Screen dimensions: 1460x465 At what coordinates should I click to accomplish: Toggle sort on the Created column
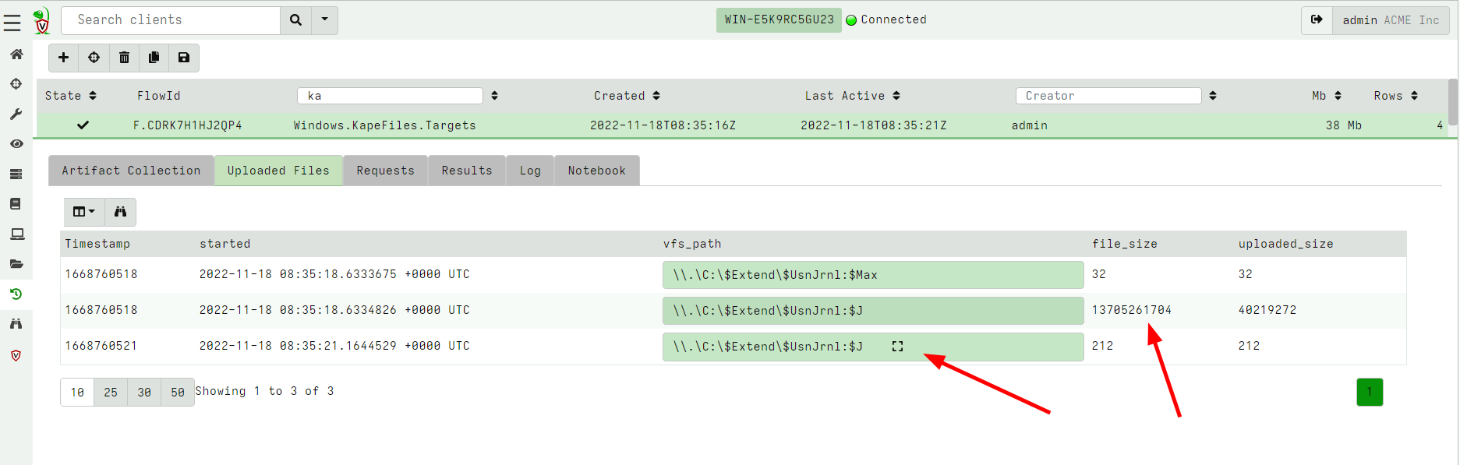(656, 96)
